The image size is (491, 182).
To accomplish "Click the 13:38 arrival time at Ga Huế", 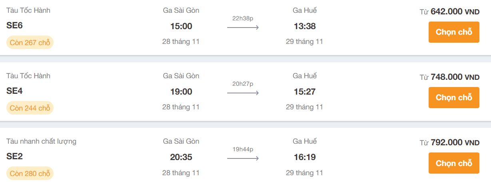I will (305, 26).
